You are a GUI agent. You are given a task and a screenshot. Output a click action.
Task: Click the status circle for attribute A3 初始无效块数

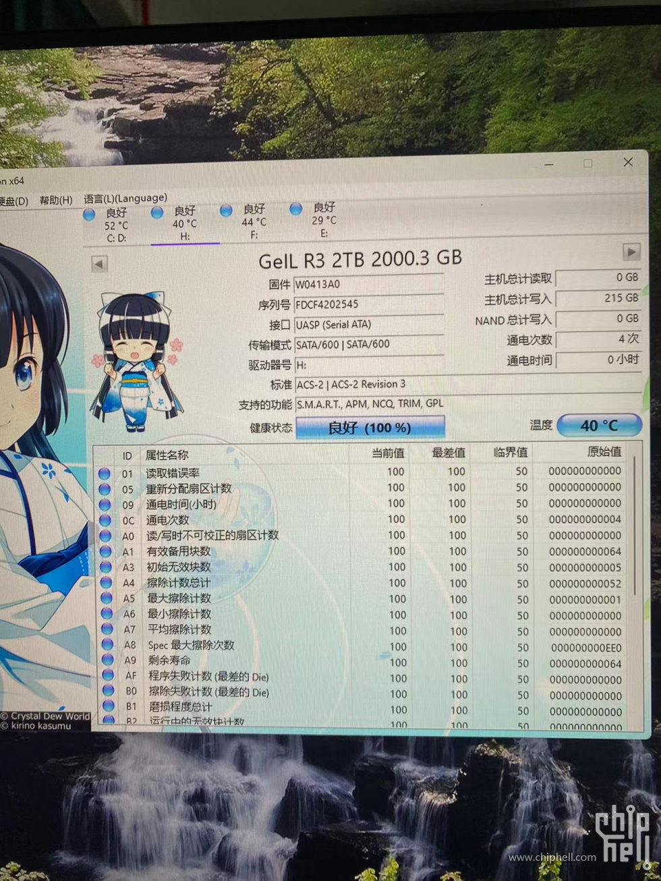pos(106,567)
